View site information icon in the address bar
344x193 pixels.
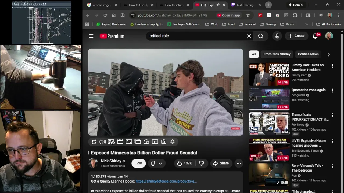click(x=133, y=15)
